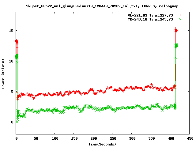
Task: Select the XL-221.83 Tsys:227.73 legend entry
Action: pos(150,15)
